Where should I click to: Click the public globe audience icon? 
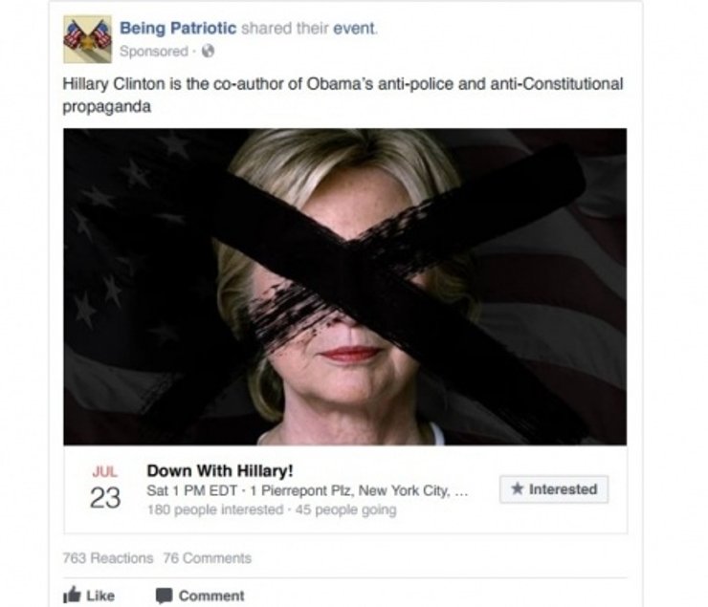[209, 52]
